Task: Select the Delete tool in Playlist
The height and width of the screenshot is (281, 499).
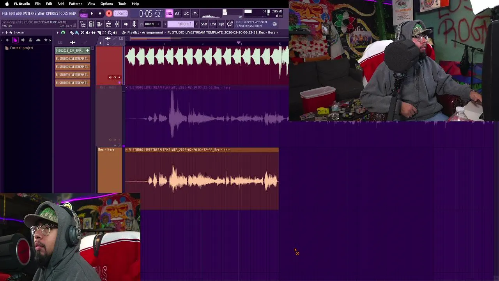Action: (82, 32)
